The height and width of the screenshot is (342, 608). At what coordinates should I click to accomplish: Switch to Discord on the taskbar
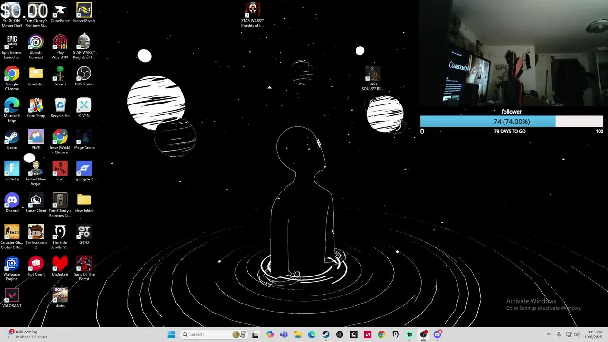[437, 334]
